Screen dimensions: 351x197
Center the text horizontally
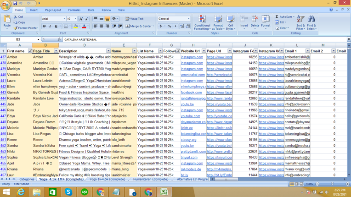click(102, 26)
